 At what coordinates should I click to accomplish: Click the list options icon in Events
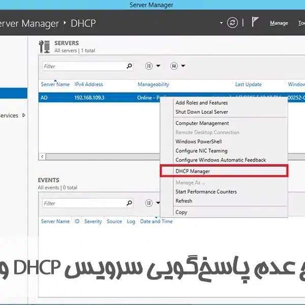[x=149, y=203]
